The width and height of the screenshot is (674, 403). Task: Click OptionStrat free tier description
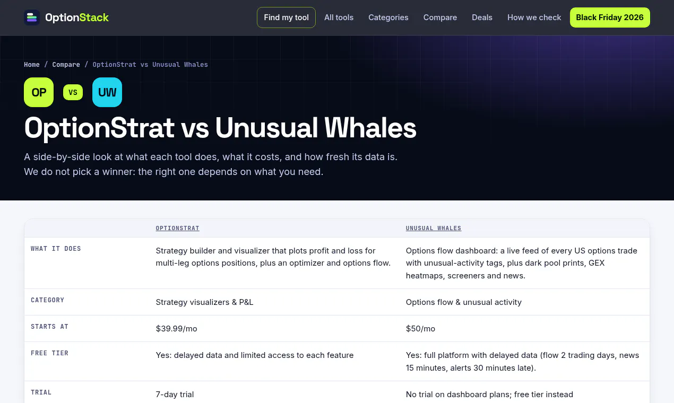pos(255,355)
